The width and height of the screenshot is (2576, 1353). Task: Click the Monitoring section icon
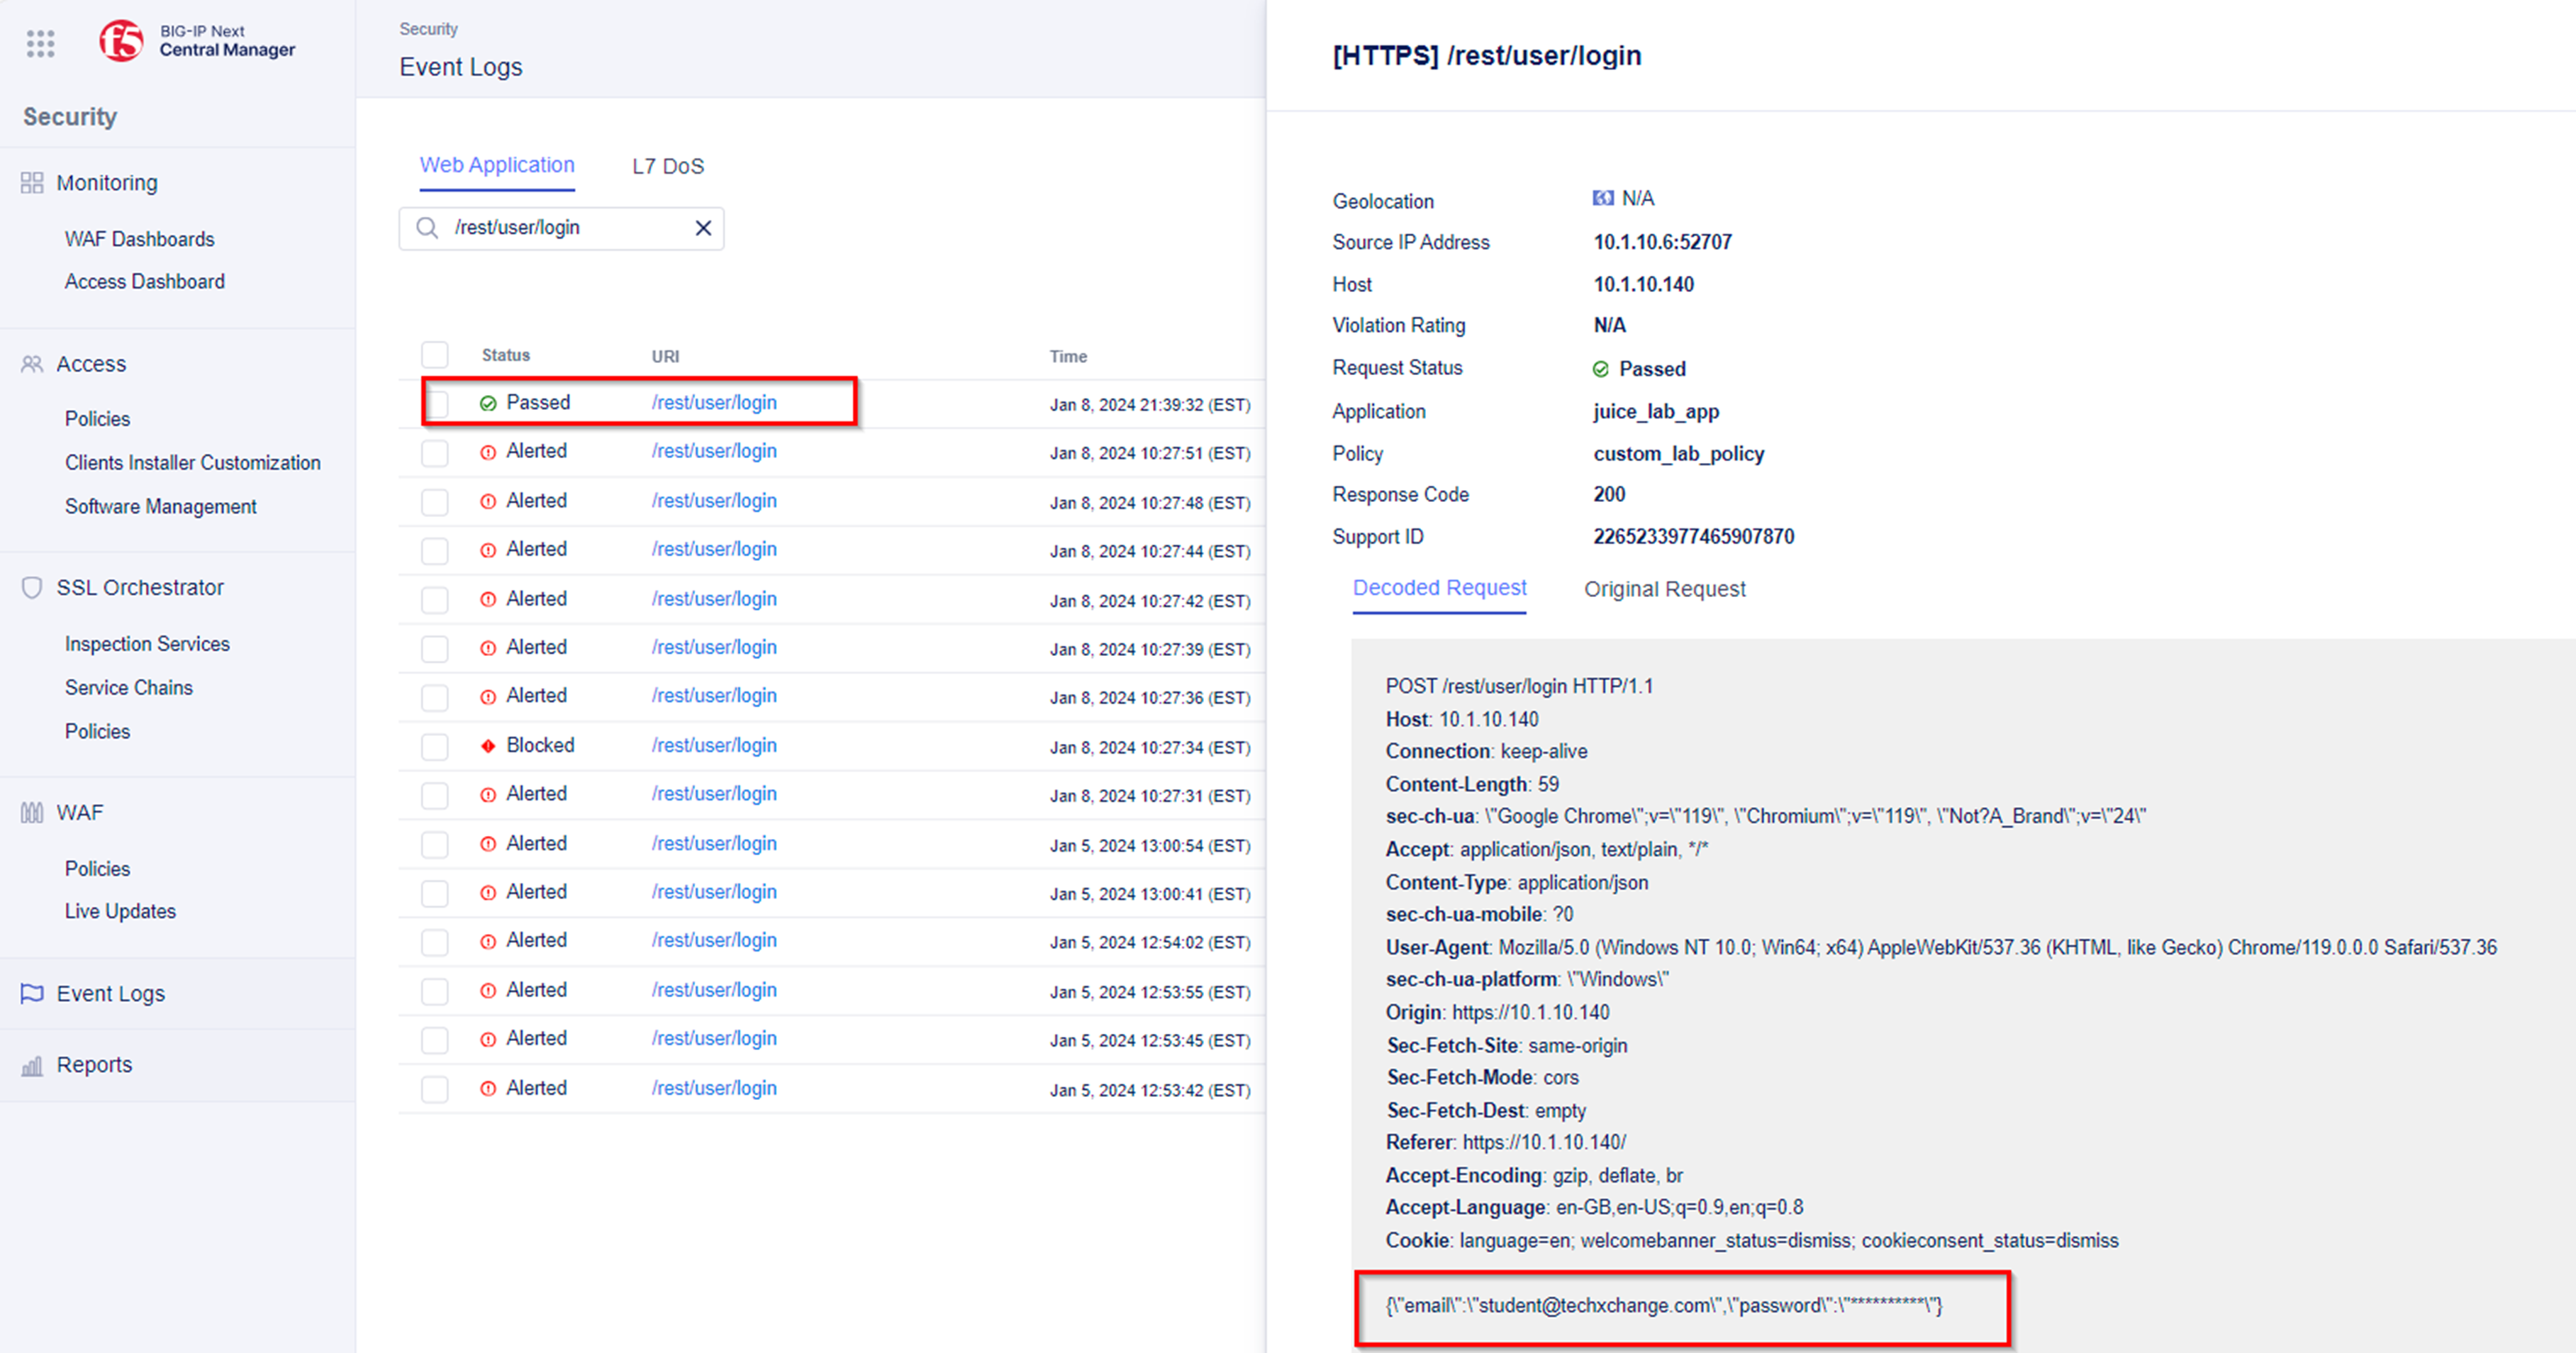32,183
